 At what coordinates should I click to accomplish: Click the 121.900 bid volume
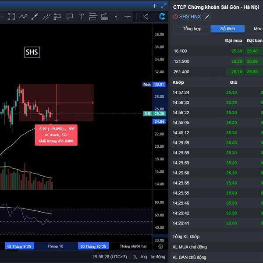click(x=181, y=61)
